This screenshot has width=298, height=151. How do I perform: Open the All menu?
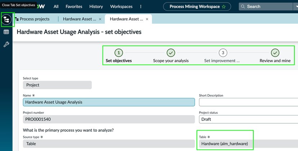pyautogui.click(x=56, y=6)
